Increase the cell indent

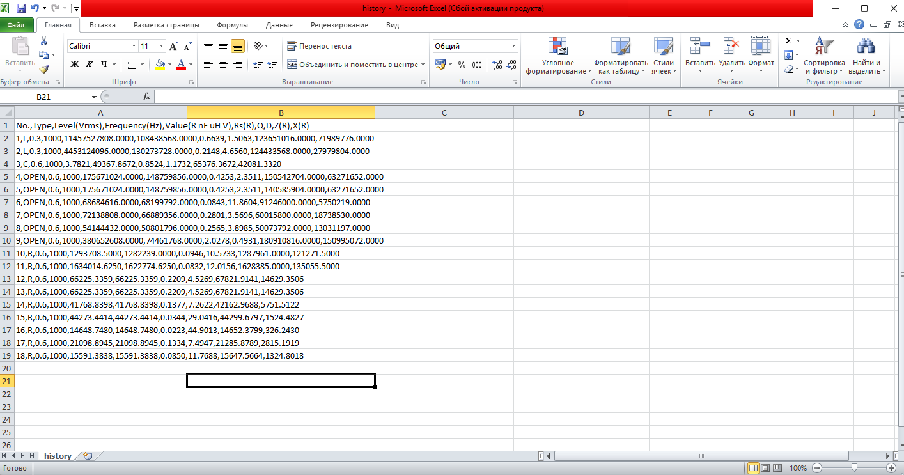[273, 65]
